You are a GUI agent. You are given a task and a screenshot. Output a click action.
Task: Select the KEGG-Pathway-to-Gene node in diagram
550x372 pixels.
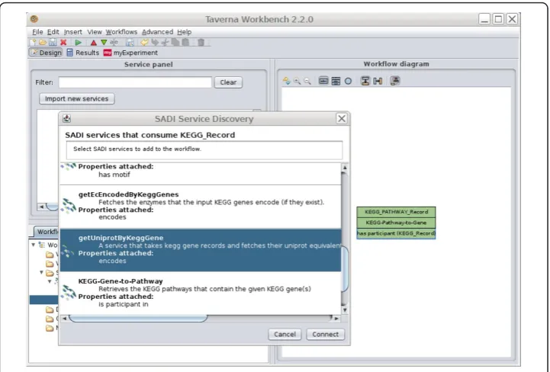396,223
